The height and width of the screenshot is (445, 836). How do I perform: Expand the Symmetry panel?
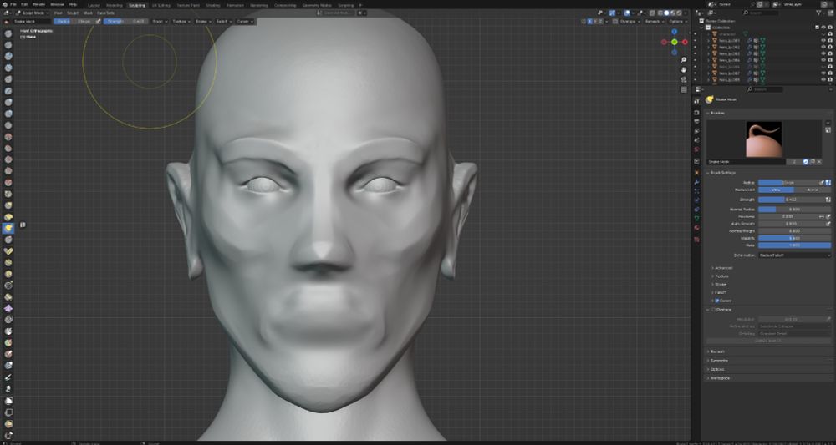719,361
